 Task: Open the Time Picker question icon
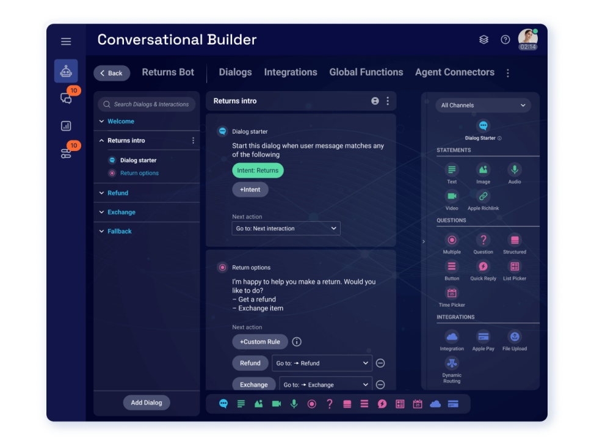pos(452,293)
